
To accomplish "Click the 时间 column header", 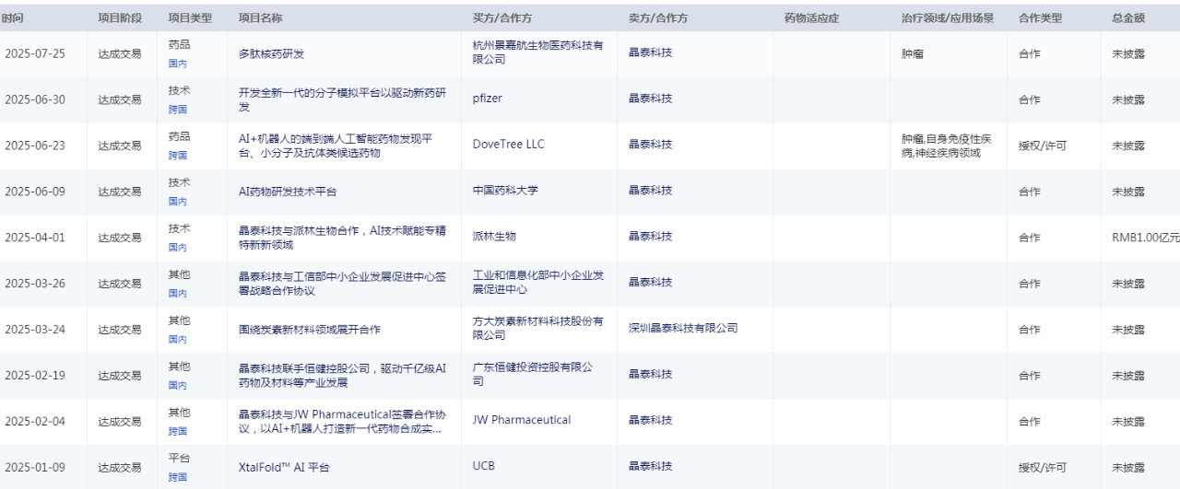I will [13, 18].
